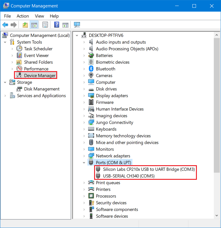This screenshot has width=221, height=228.
Task: Click Scan for hardware changes icon
Action: (77, 25)
